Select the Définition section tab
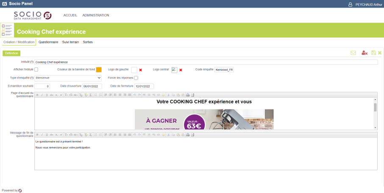The width and height of the screenshot is (384, 193). [x=11, y=53]
